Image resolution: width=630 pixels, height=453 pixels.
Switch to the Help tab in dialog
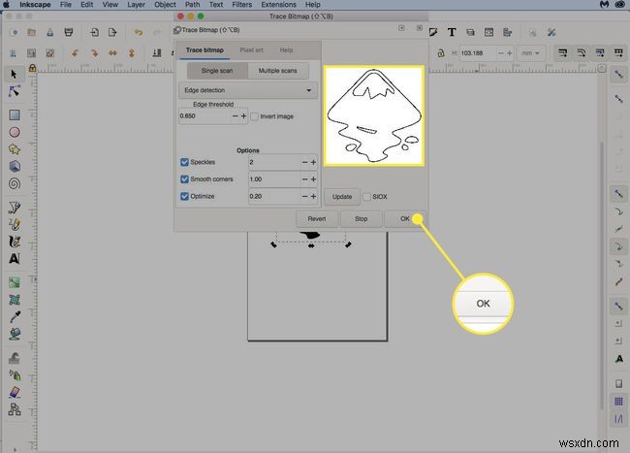click(286, 50)
